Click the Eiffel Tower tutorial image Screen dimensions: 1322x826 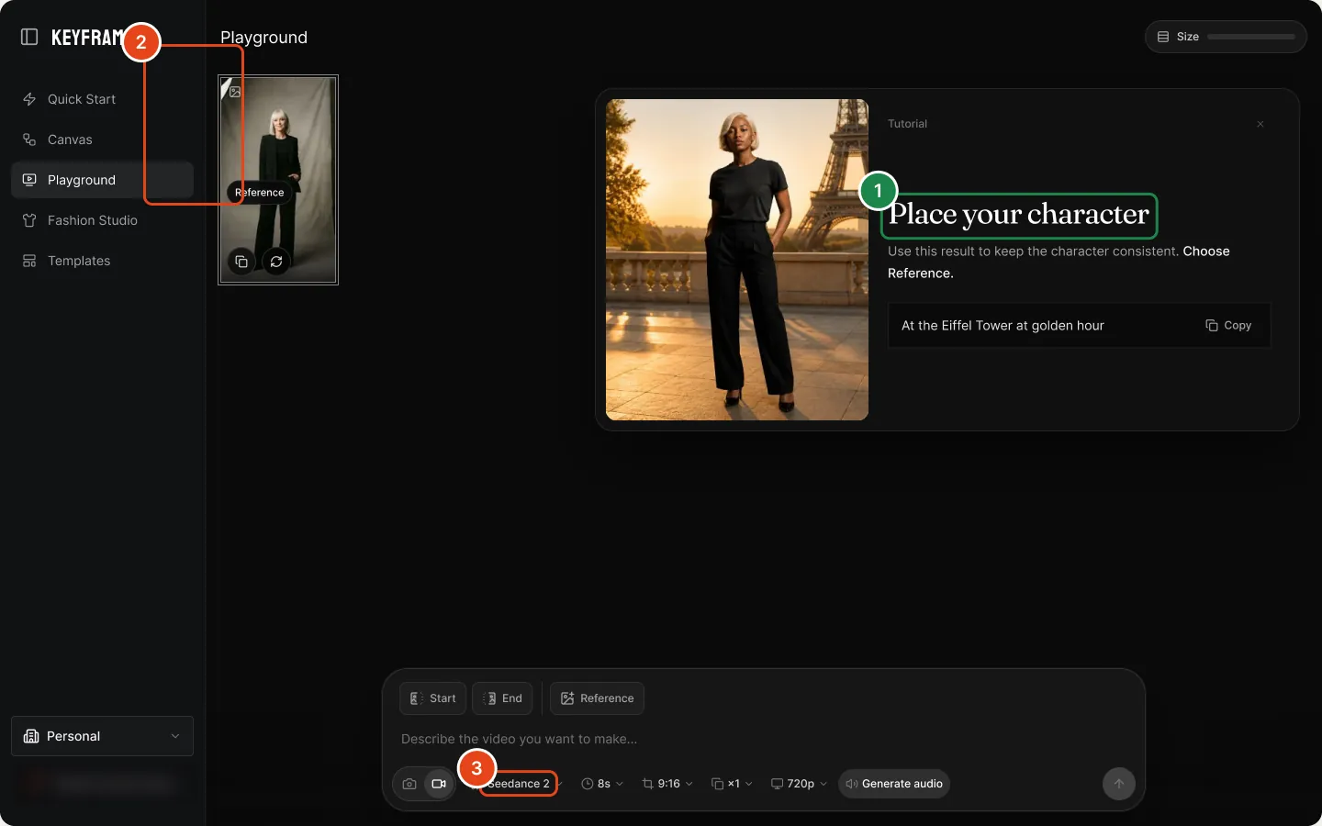tap(737, 260)
